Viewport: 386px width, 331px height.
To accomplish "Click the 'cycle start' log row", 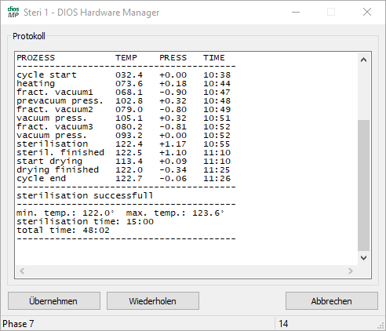I will point(123,75).
